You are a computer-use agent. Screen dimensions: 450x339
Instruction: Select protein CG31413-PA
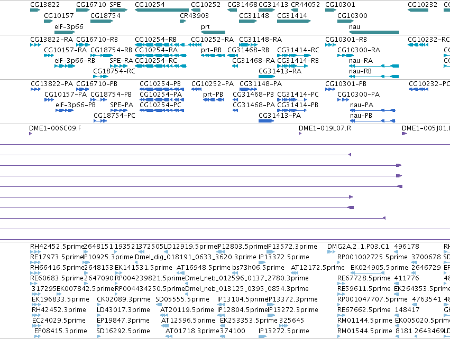point(266,121)
